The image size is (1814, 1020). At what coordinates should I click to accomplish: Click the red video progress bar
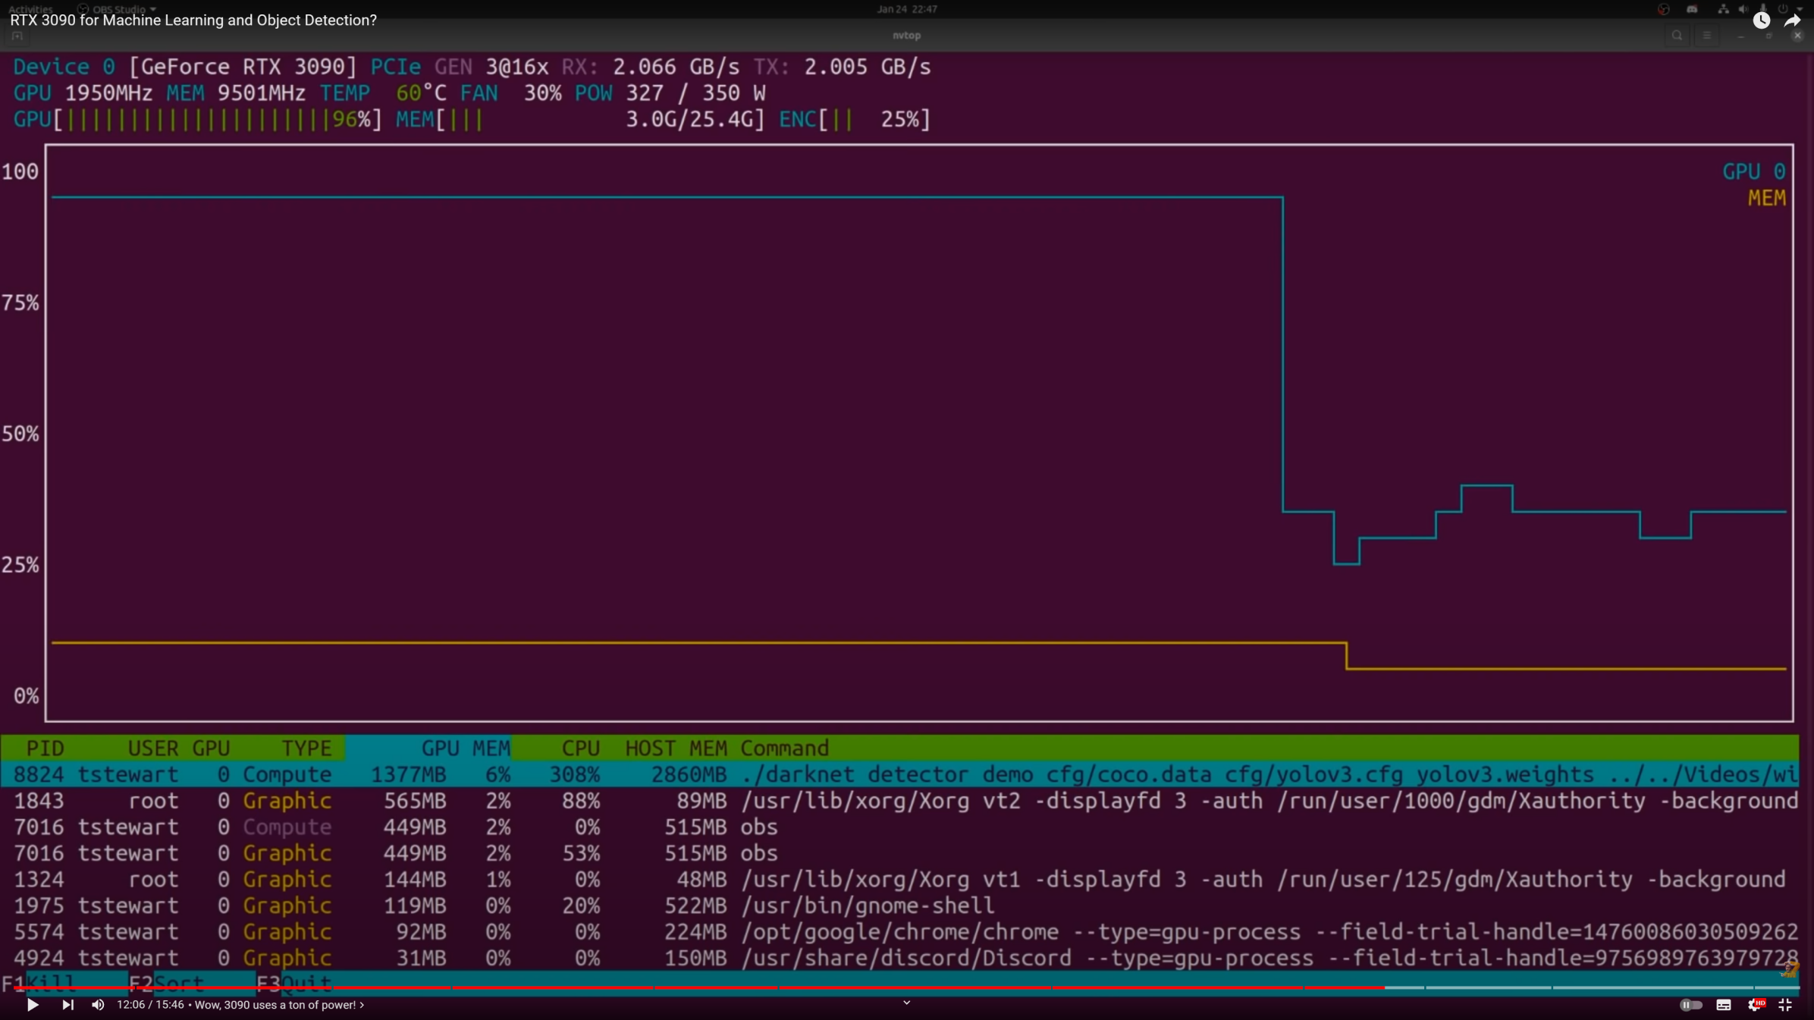pos(698,987)
